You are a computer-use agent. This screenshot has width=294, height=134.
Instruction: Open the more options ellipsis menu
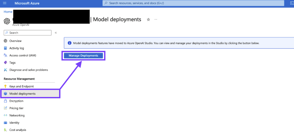[156, 20]
